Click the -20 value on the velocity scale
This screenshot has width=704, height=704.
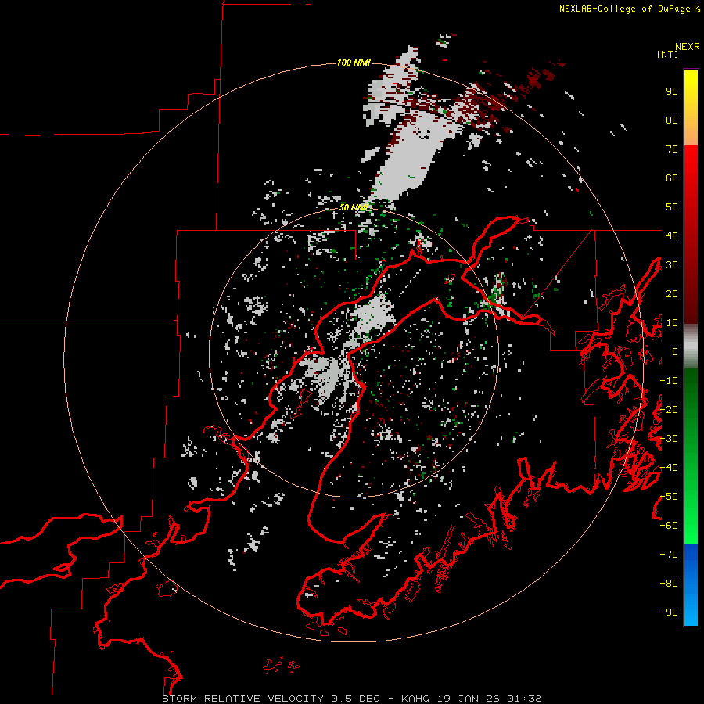click(669, 410)
